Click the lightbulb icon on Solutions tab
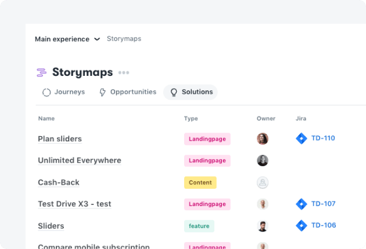The image size is (366, 249). coord(174,92)
